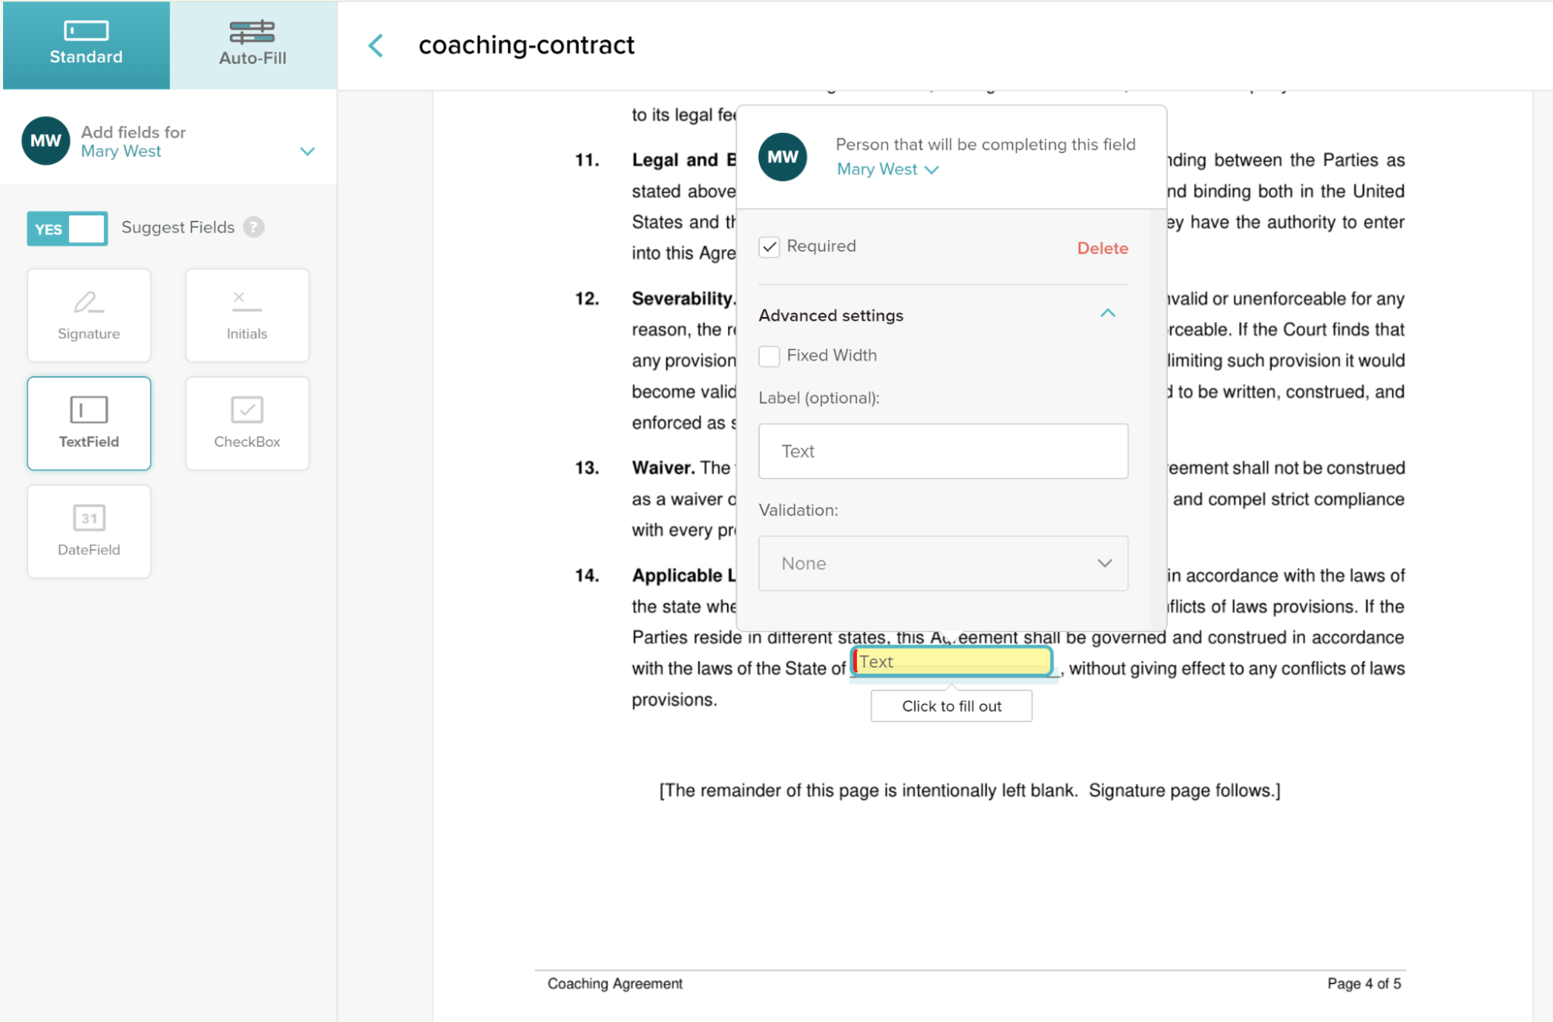Open Suggest Fields help tooltip

click(x=254, y=227)
